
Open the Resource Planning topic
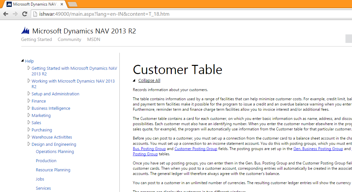[x=53, y=170]
